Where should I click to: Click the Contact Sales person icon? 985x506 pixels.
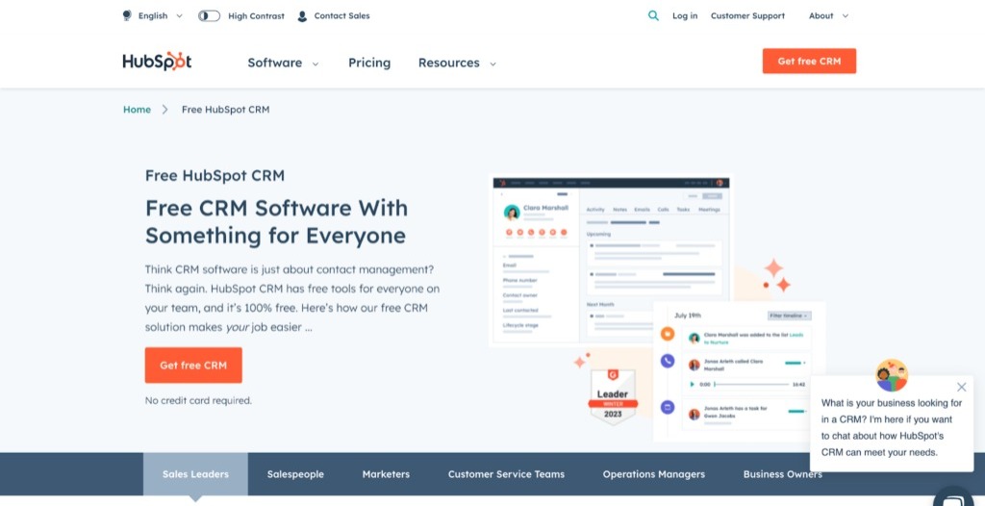(303, 16)
